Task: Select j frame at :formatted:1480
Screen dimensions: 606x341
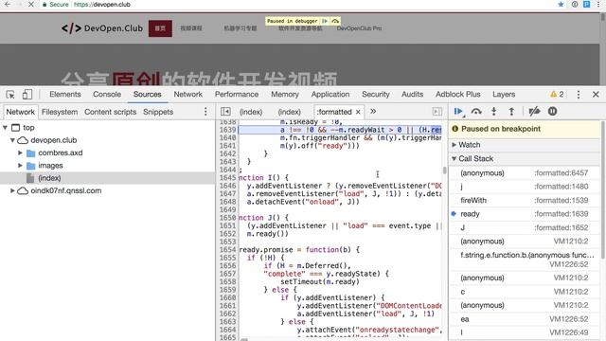Action: [x=524, y=187]
